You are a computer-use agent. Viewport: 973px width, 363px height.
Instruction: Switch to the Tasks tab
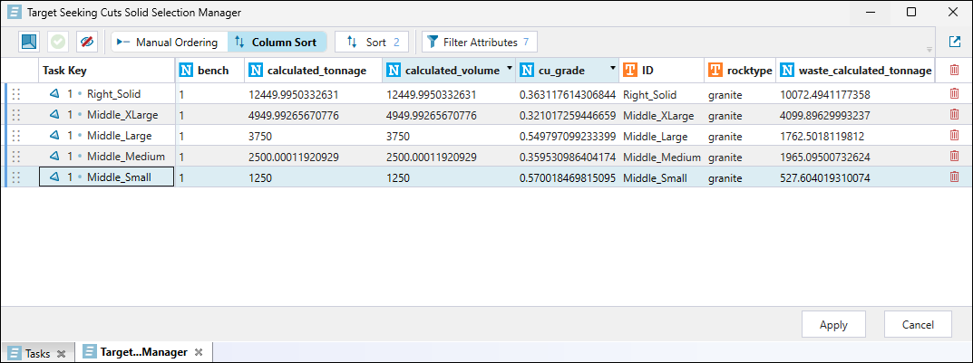[37, 352]
